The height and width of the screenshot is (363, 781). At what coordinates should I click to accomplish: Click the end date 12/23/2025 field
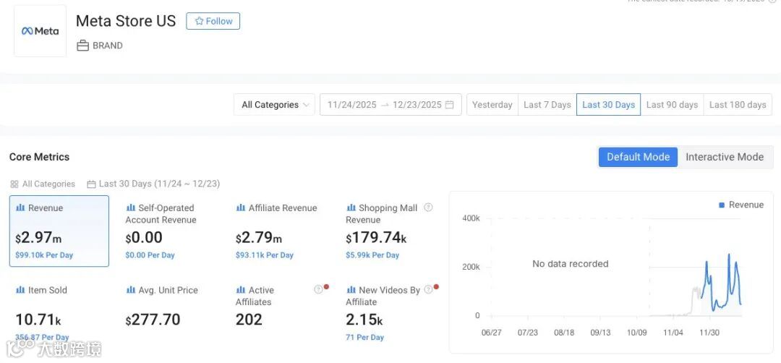pyautogui.click(x=417, y=105)
